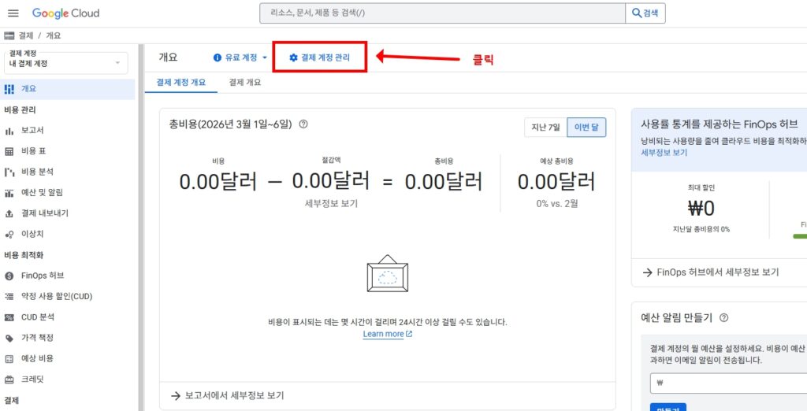This screenshot has height=411, width=807.
Task: Focus the ₩ budget amount input field
Action: click(x=728, y=383)
